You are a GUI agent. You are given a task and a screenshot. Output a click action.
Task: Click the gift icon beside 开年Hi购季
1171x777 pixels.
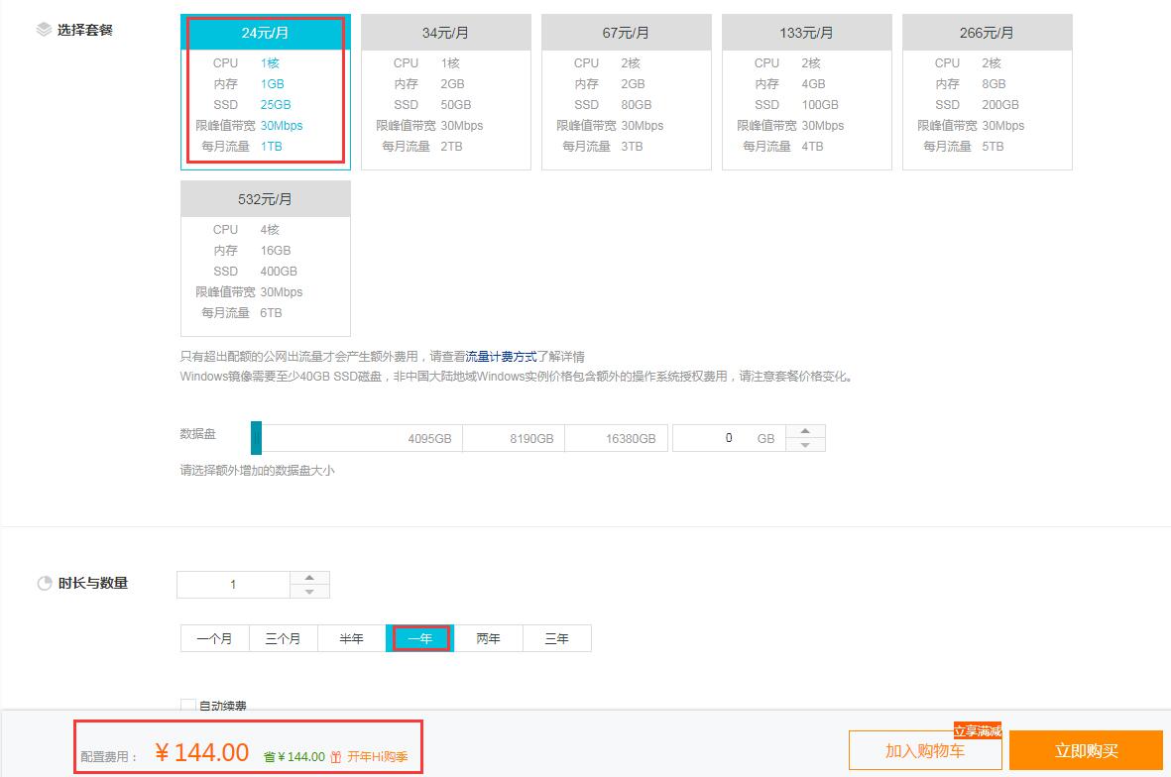coord(336,756)
